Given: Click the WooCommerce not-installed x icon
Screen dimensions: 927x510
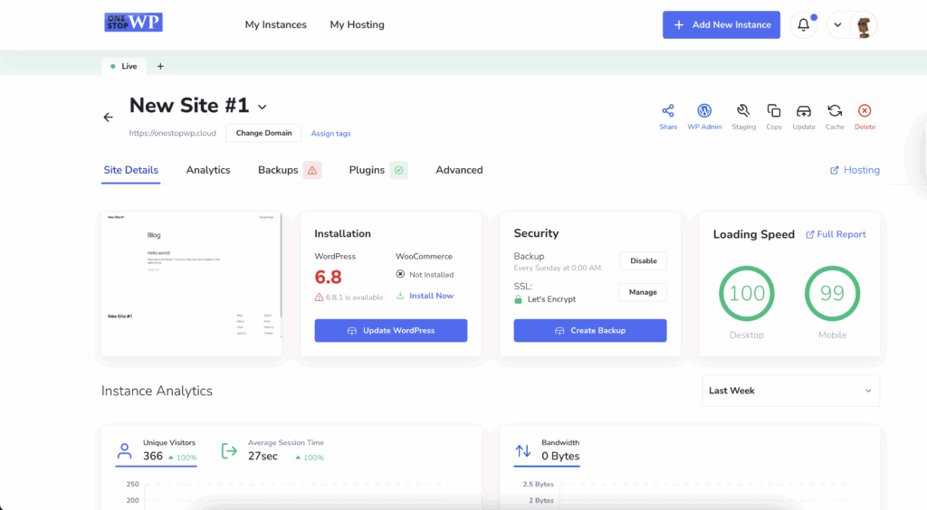Looking at the screenshot, I should click(400, 274).
